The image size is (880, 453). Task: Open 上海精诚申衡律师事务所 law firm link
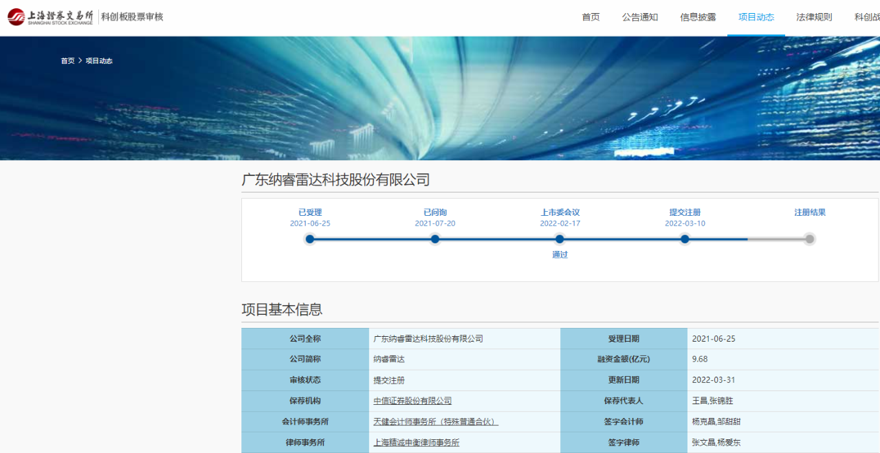coord(416,443)
